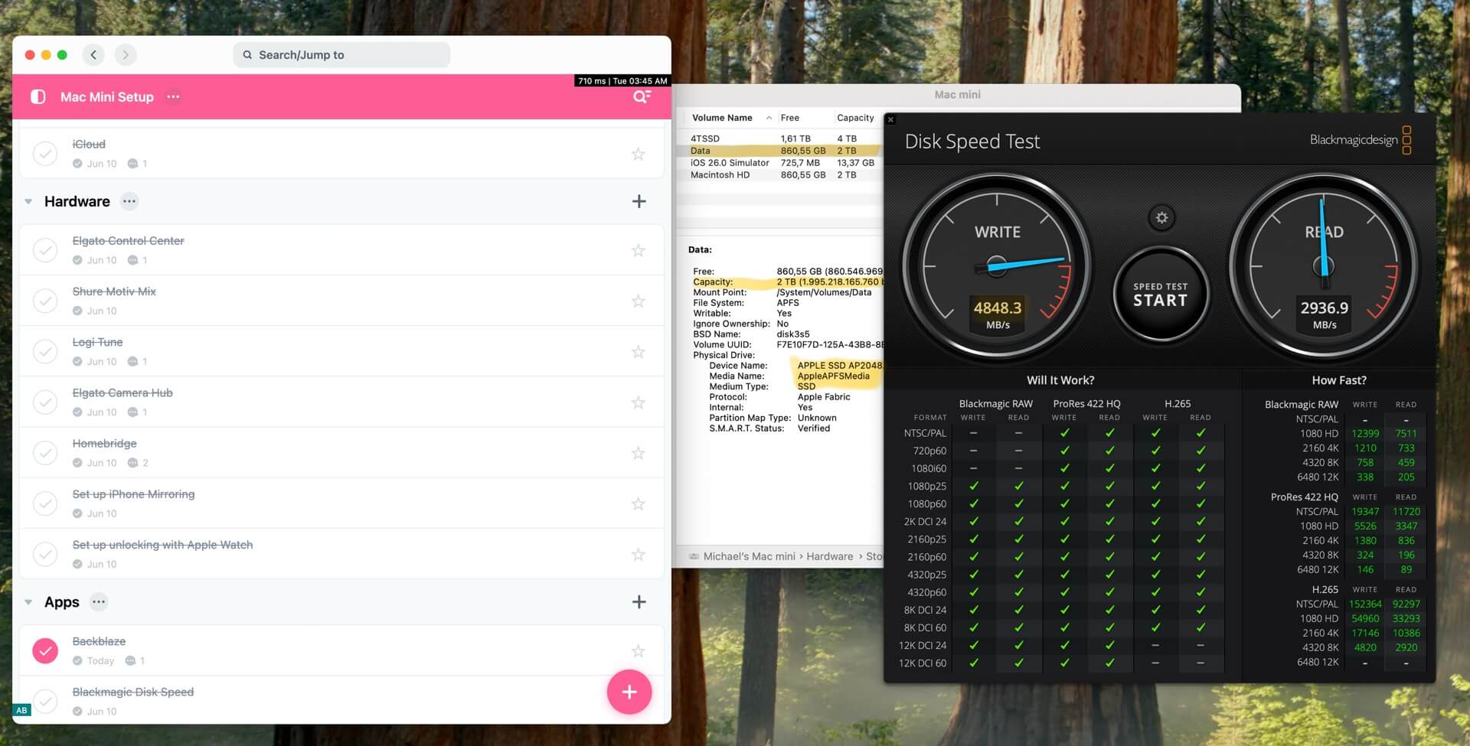Uncheck the Elgato Camera Hub task
Viewport: 1470px width, 746px height.
45,402
